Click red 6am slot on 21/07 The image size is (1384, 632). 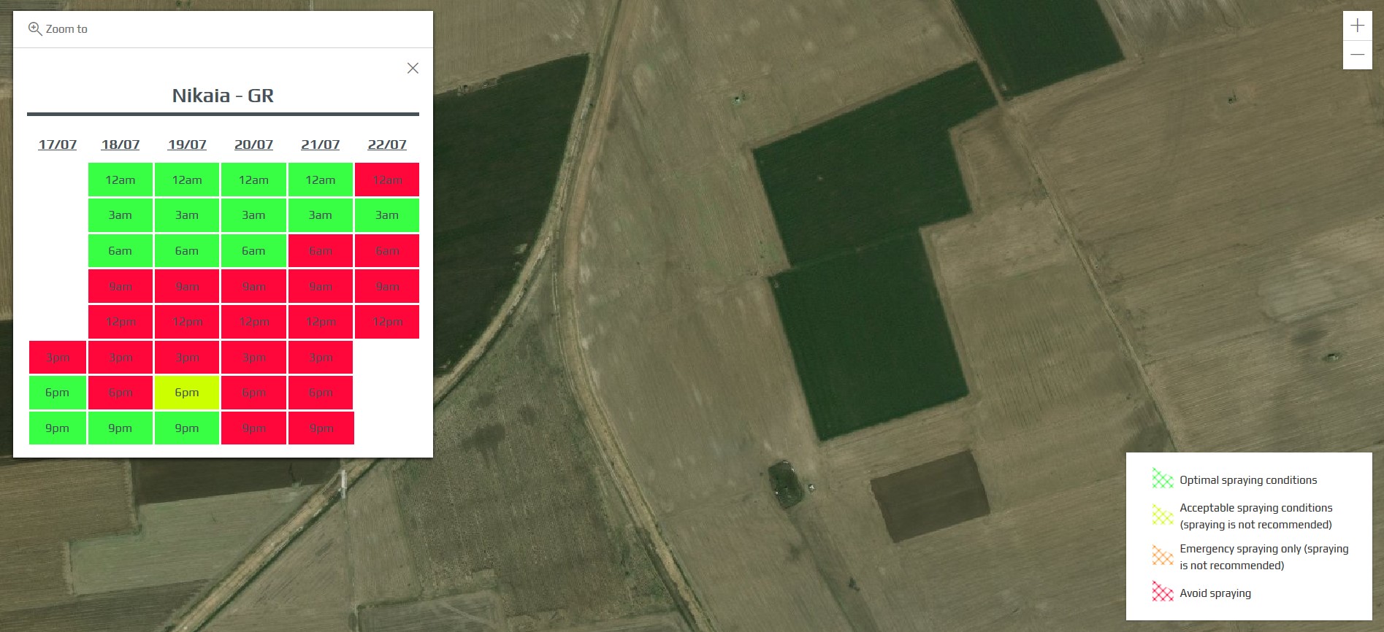[321, 251]
